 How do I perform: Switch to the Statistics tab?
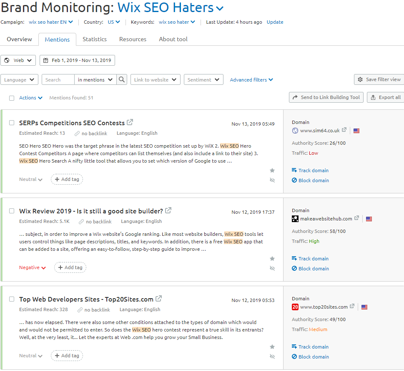point(94,39)
